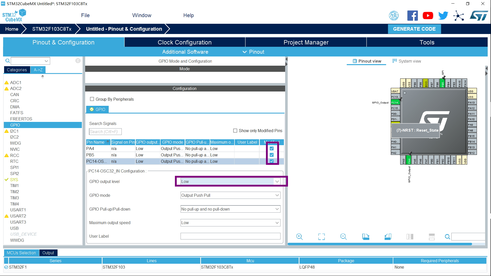Open the File menu
Screen dimensions: 491x276
[x=85, y=15]
